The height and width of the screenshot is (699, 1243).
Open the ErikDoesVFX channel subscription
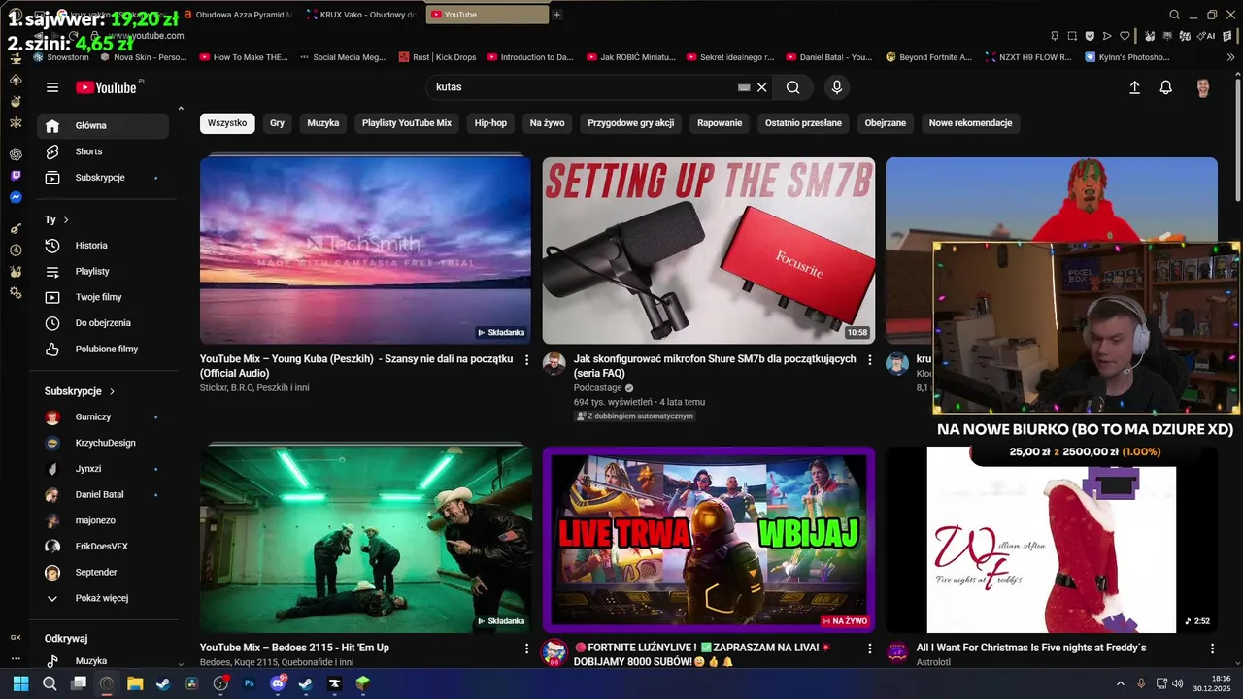[x=103, y=547]
